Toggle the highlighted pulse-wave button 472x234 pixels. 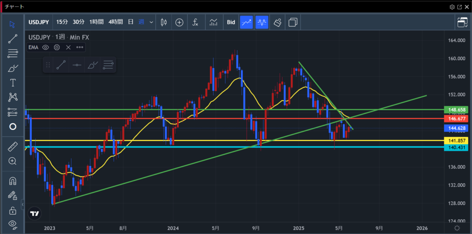tap(262, 22)
